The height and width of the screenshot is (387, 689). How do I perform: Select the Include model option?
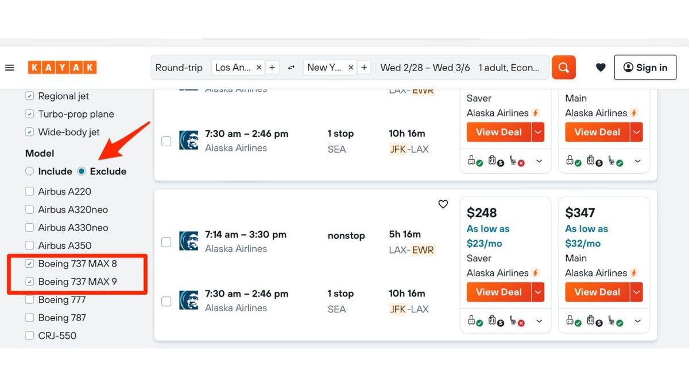click(30, 171)
